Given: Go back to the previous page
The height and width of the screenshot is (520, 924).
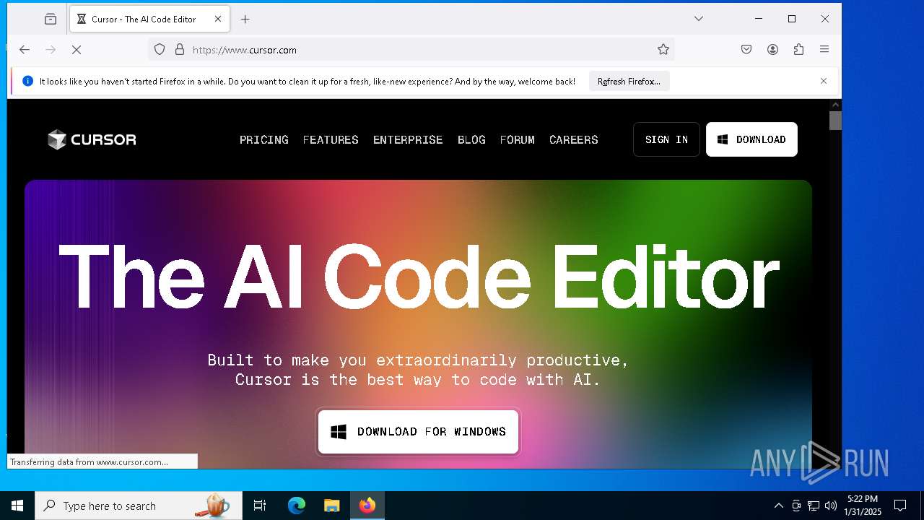Looking at the screenshot, I should coord(25,50).
